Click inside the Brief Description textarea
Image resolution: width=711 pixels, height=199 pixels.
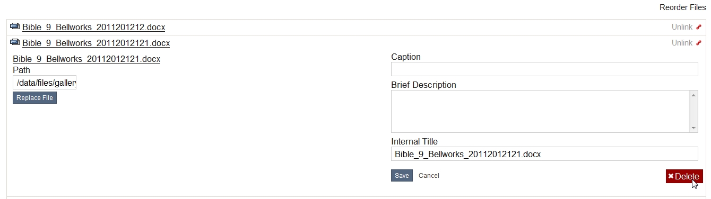pyautogui.click(x=540, y=111)
